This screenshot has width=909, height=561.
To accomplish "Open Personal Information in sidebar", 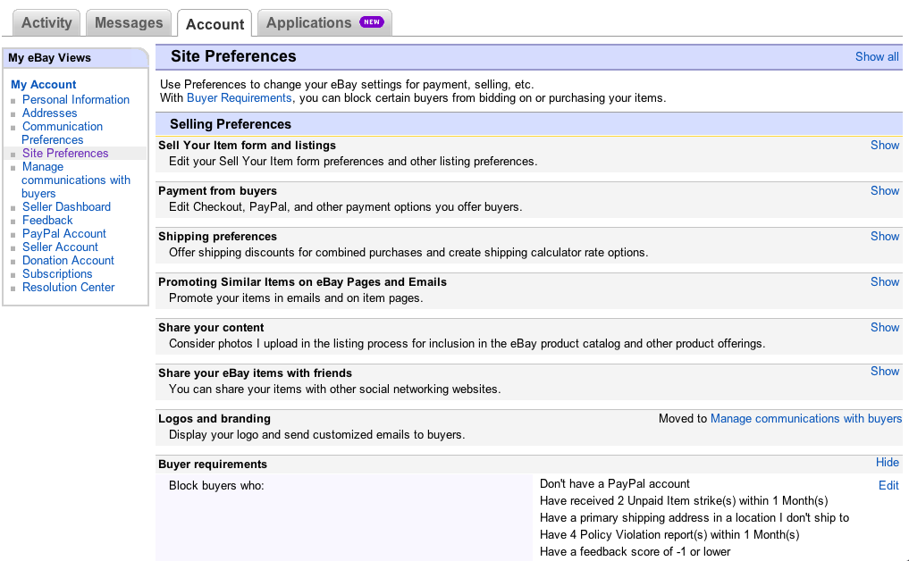I will point(76,99).
